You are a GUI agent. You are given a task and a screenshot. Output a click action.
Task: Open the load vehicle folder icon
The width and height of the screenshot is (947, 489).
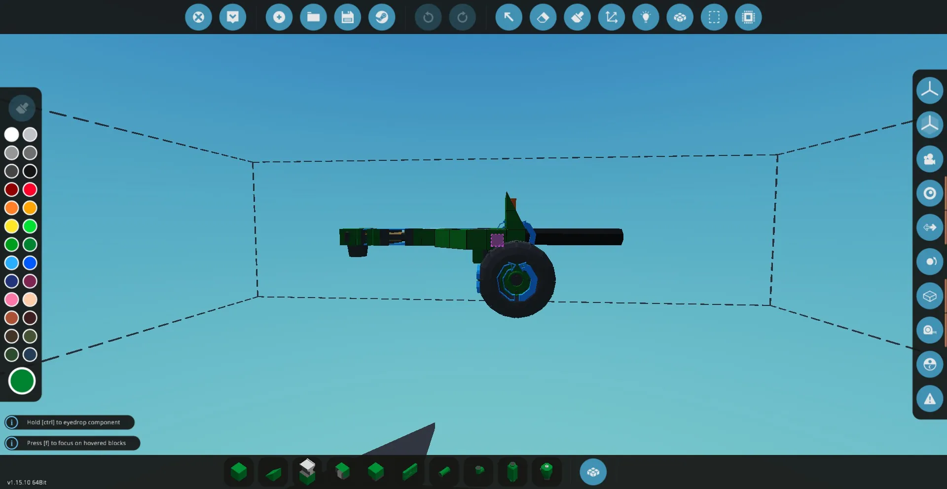point(313,17)
